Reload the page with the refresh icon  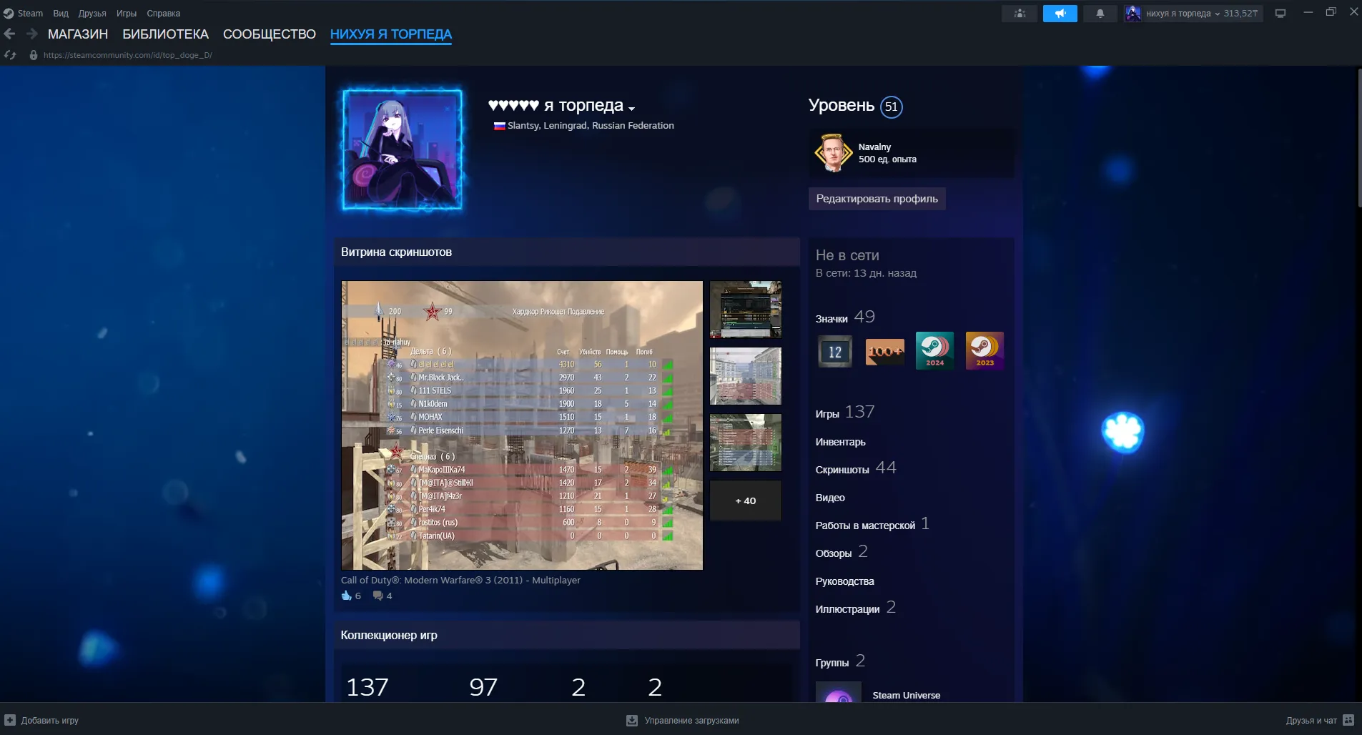(10, 55)
